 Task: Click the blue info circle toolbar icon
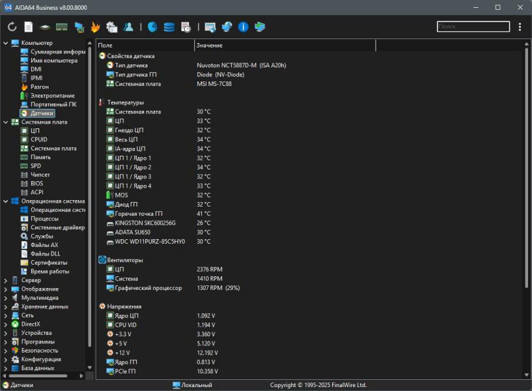(243, 27)
